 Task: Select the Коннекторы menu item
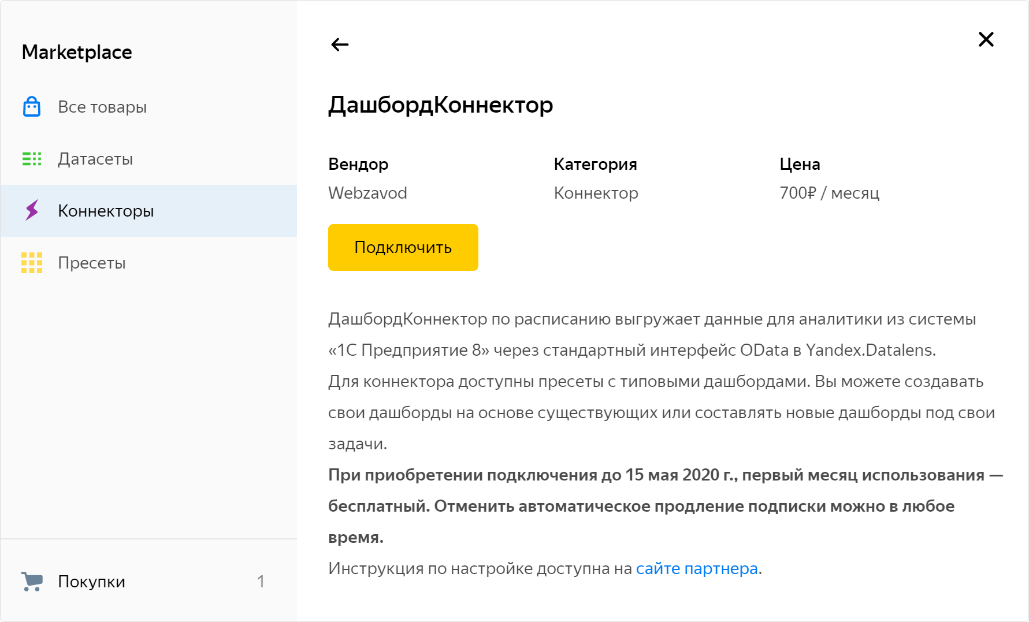click(x=148, y=211)
